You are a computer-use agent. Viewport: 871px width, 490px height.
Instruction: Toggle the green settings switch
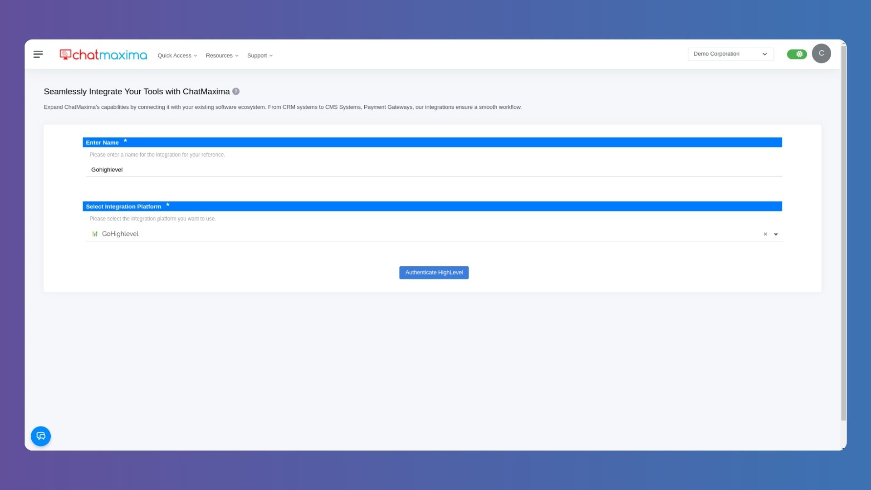(x=797, y=54)
